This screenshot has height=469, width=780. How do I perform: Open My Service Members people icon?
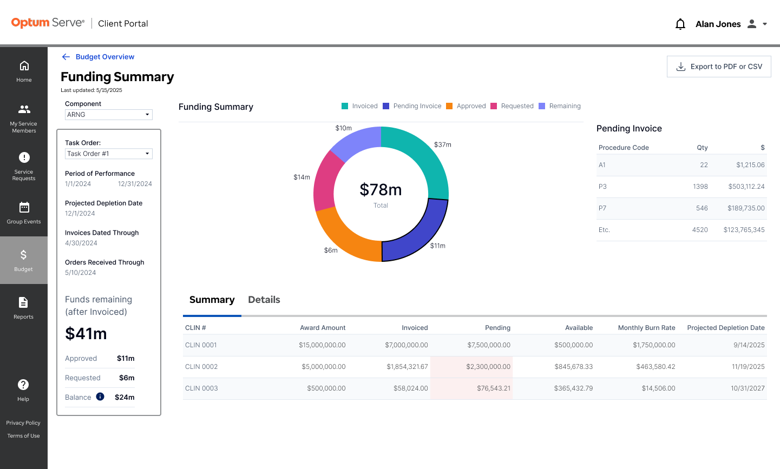pos(24,109)
